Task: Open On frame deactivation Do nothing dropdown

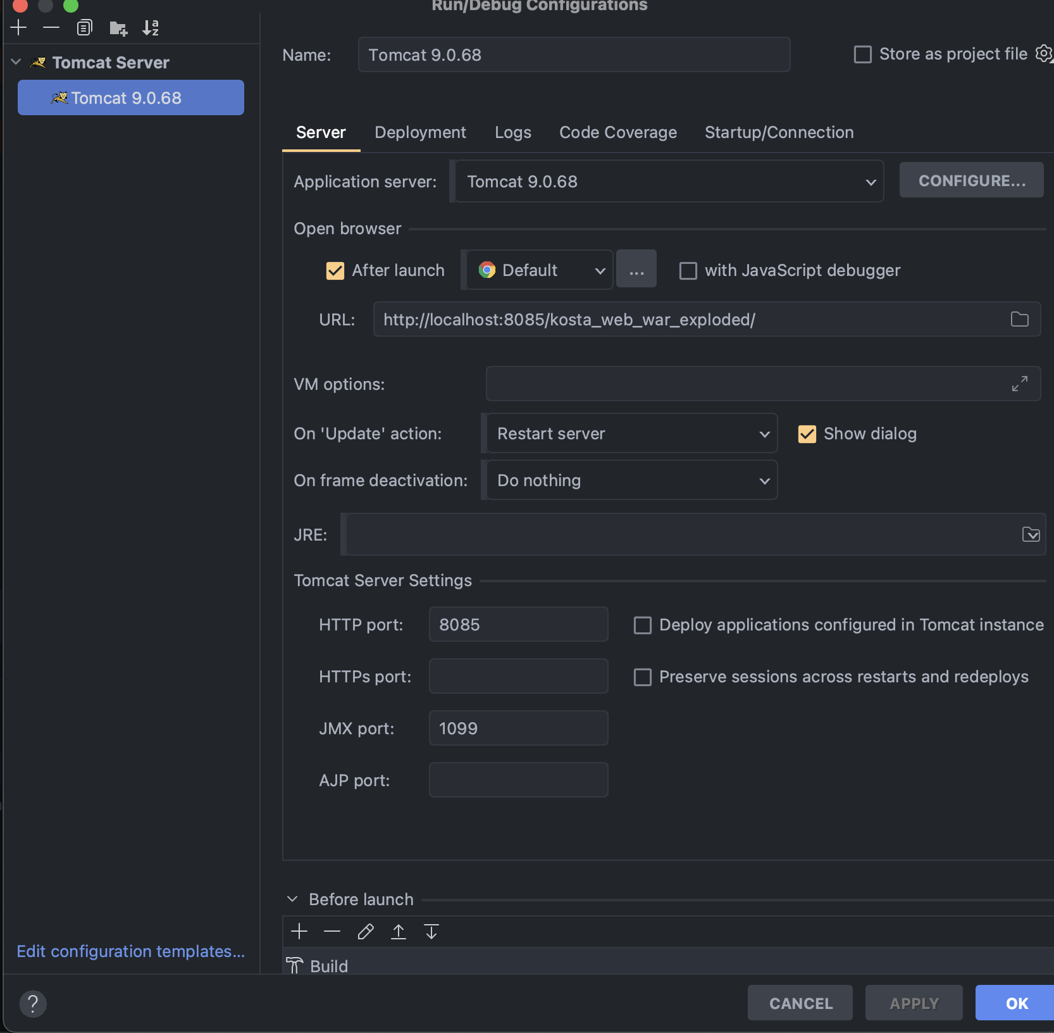Action: (x=632, y=480)
